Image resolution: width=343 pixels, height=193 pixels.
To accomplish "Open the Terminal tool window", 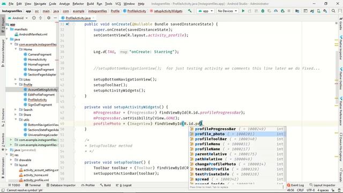I will [x=33, y=185].
